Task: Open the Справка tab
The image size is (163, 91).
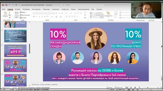Action: pyautogui.click(x=99, y=9)
